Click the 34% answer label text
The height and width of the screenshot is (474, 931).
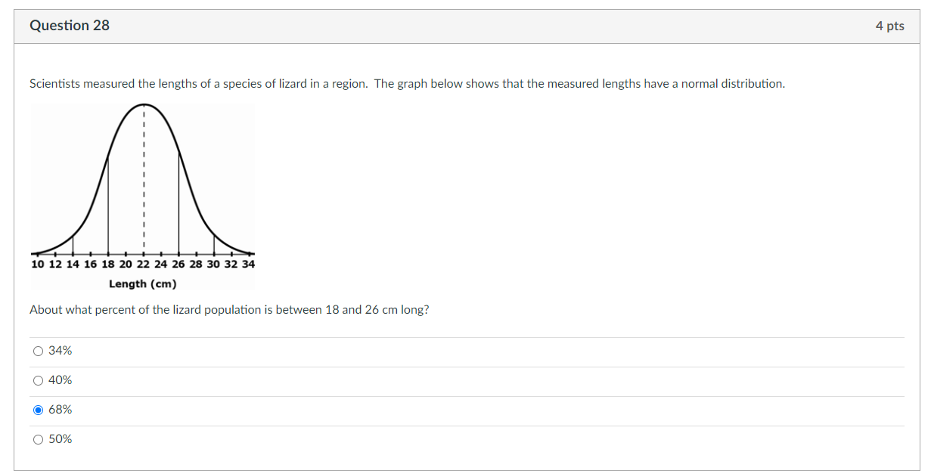[x=60, y=350]
